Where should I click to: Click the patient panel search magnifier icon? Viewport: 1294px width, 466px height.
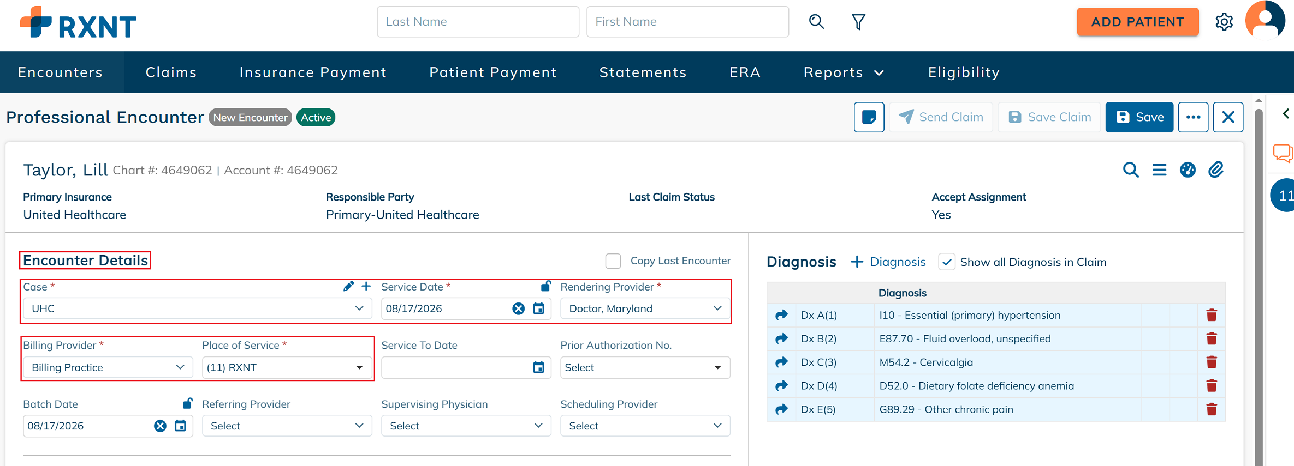[1131, 170]
